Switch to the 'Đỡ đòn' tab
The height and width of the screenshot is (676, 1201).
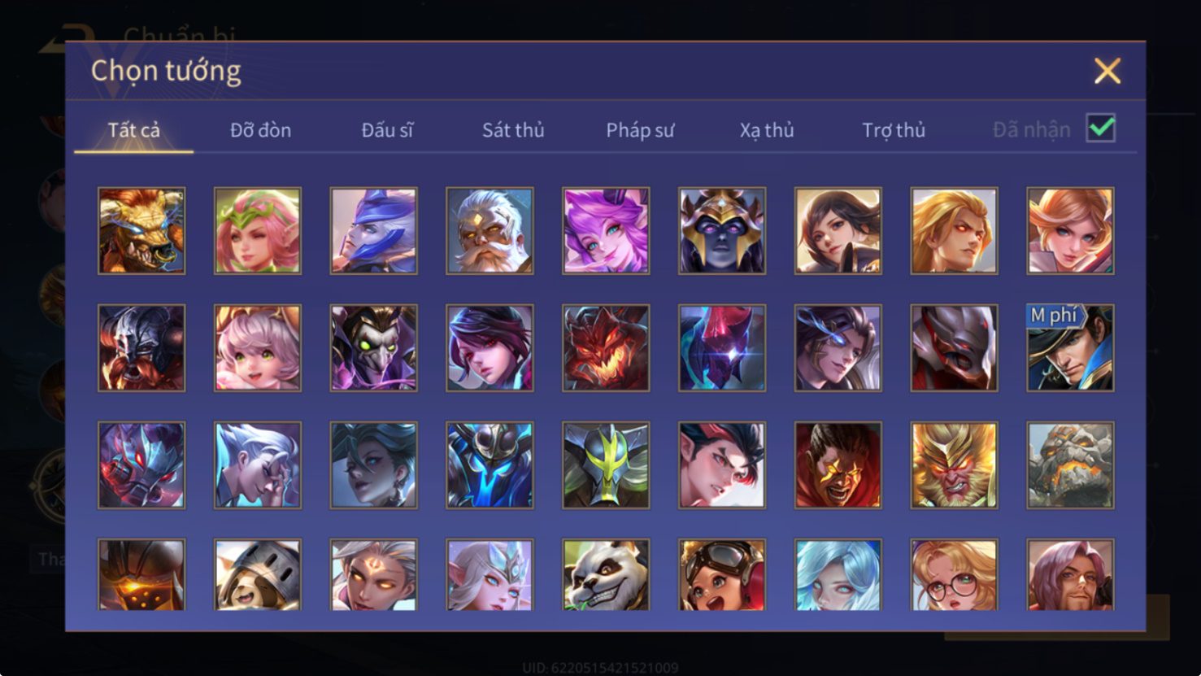pos(260,130)
